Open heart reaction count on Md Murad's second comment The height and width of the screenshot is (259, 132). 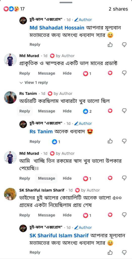coord(87,179)
